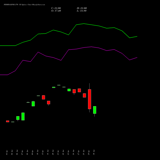Viewport: 160px width, 160px height.
Task: Select the red candle on 28 Apr
Action: (84, 95)
